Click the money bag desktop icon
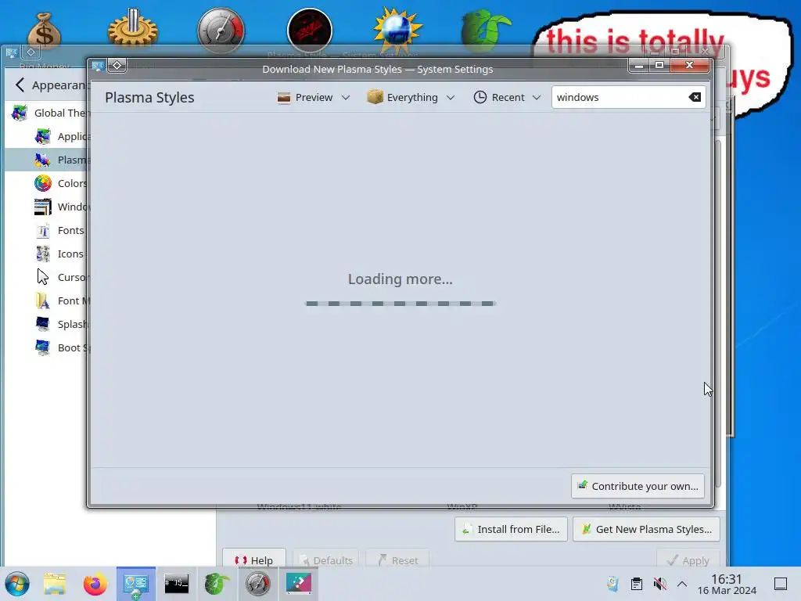This screenshot has width=801, height=601. [45, 31]
